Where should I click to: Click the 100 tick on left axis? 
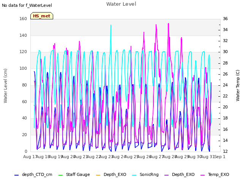tap(23, 68)
